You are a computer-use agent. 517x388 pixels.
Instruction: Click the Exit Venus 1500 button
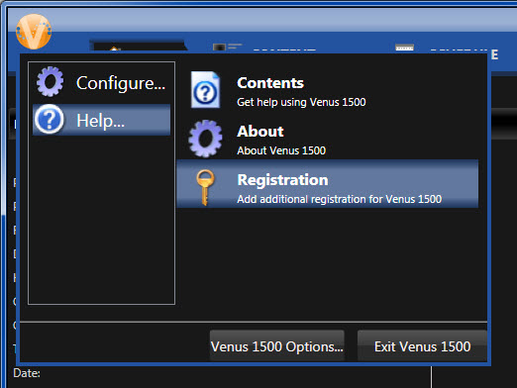click(422, 346)
